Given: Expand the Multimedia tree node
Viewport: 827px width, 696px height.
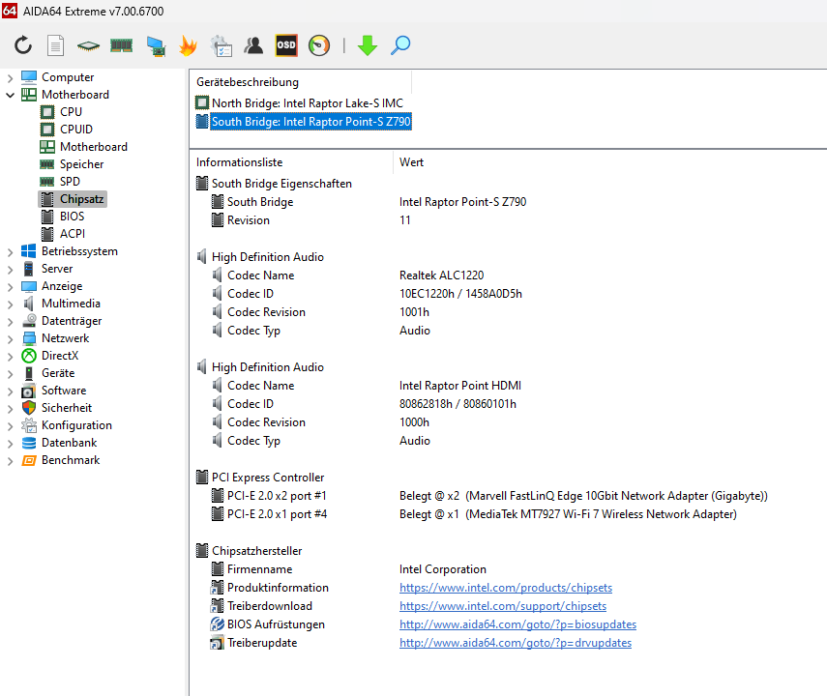Looking at the screenshot, I should point(10,304).
